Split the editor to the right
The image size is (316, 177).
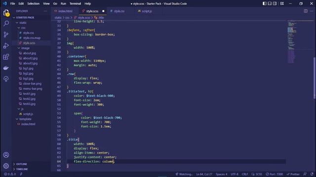tap(306, 11)
